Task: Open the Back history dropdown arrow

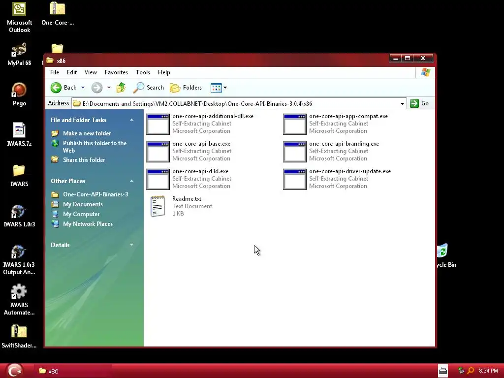Action: [83, 88]
